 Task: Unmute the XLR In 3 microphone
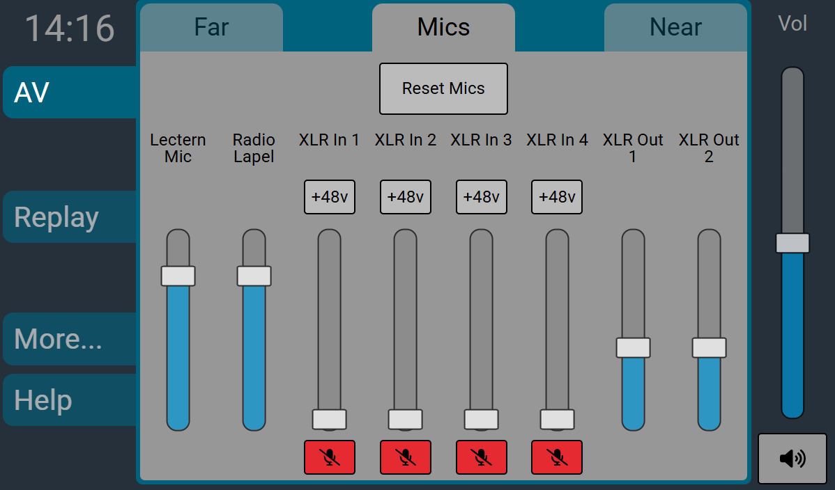pyautogui.click(x=481, y=457)
